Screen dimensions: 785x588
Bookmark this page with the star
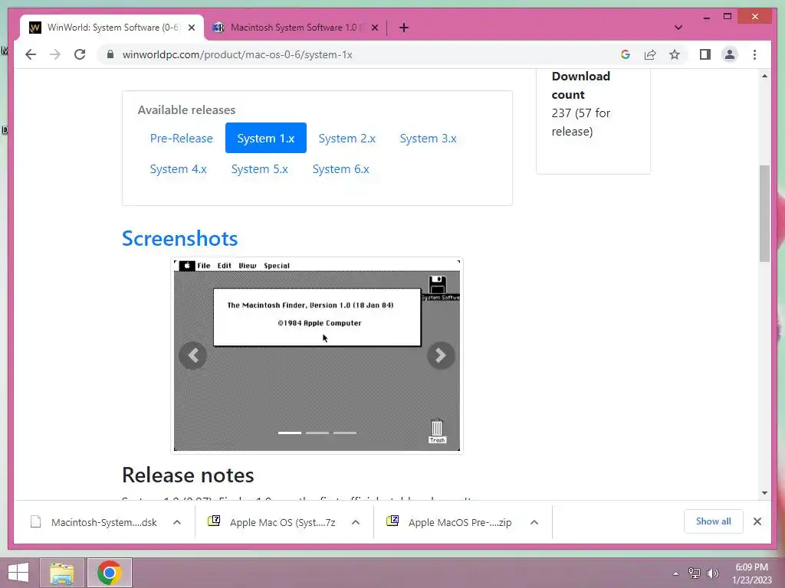tap(675, 54)
